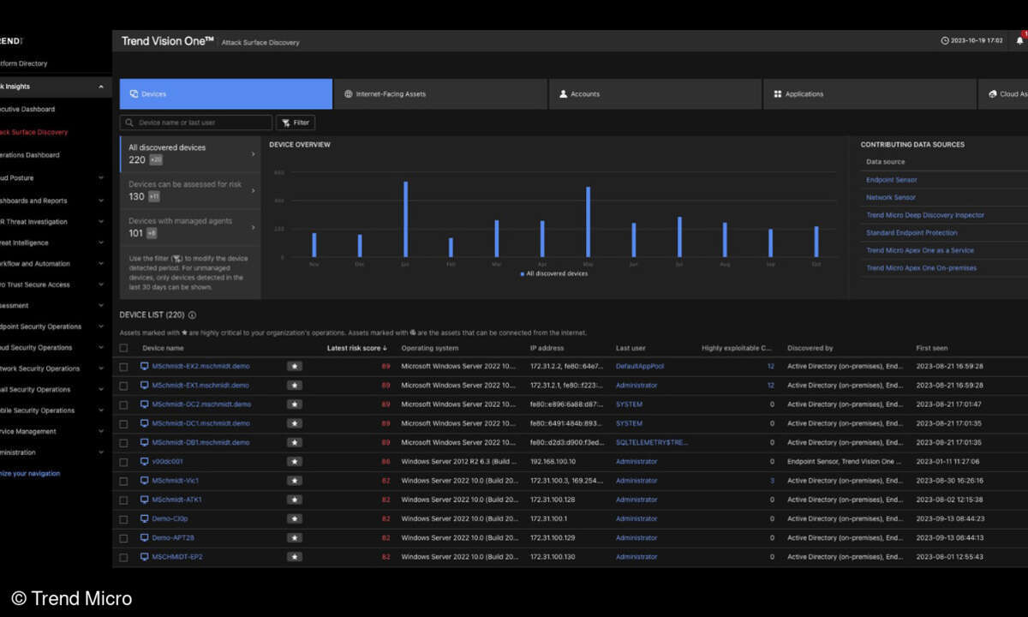The image size is (1028, 617).
Task: Check the box for Demo-Cl0p
Action: click(x=124, y=518)
